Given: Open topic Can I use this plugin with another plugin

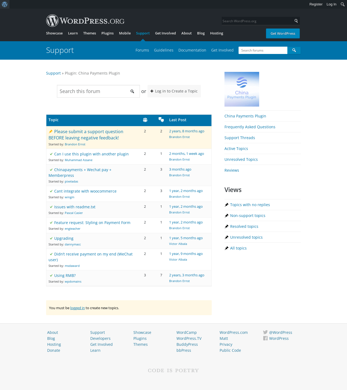Looking at the screenshot, I should 91,154.
